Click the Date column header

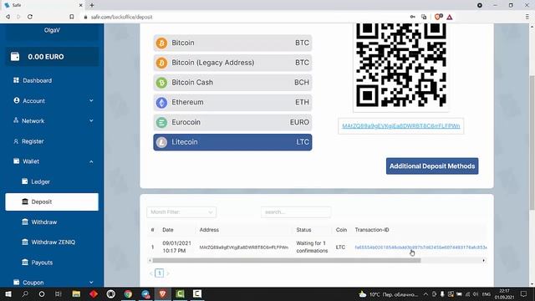click(168, 230)
